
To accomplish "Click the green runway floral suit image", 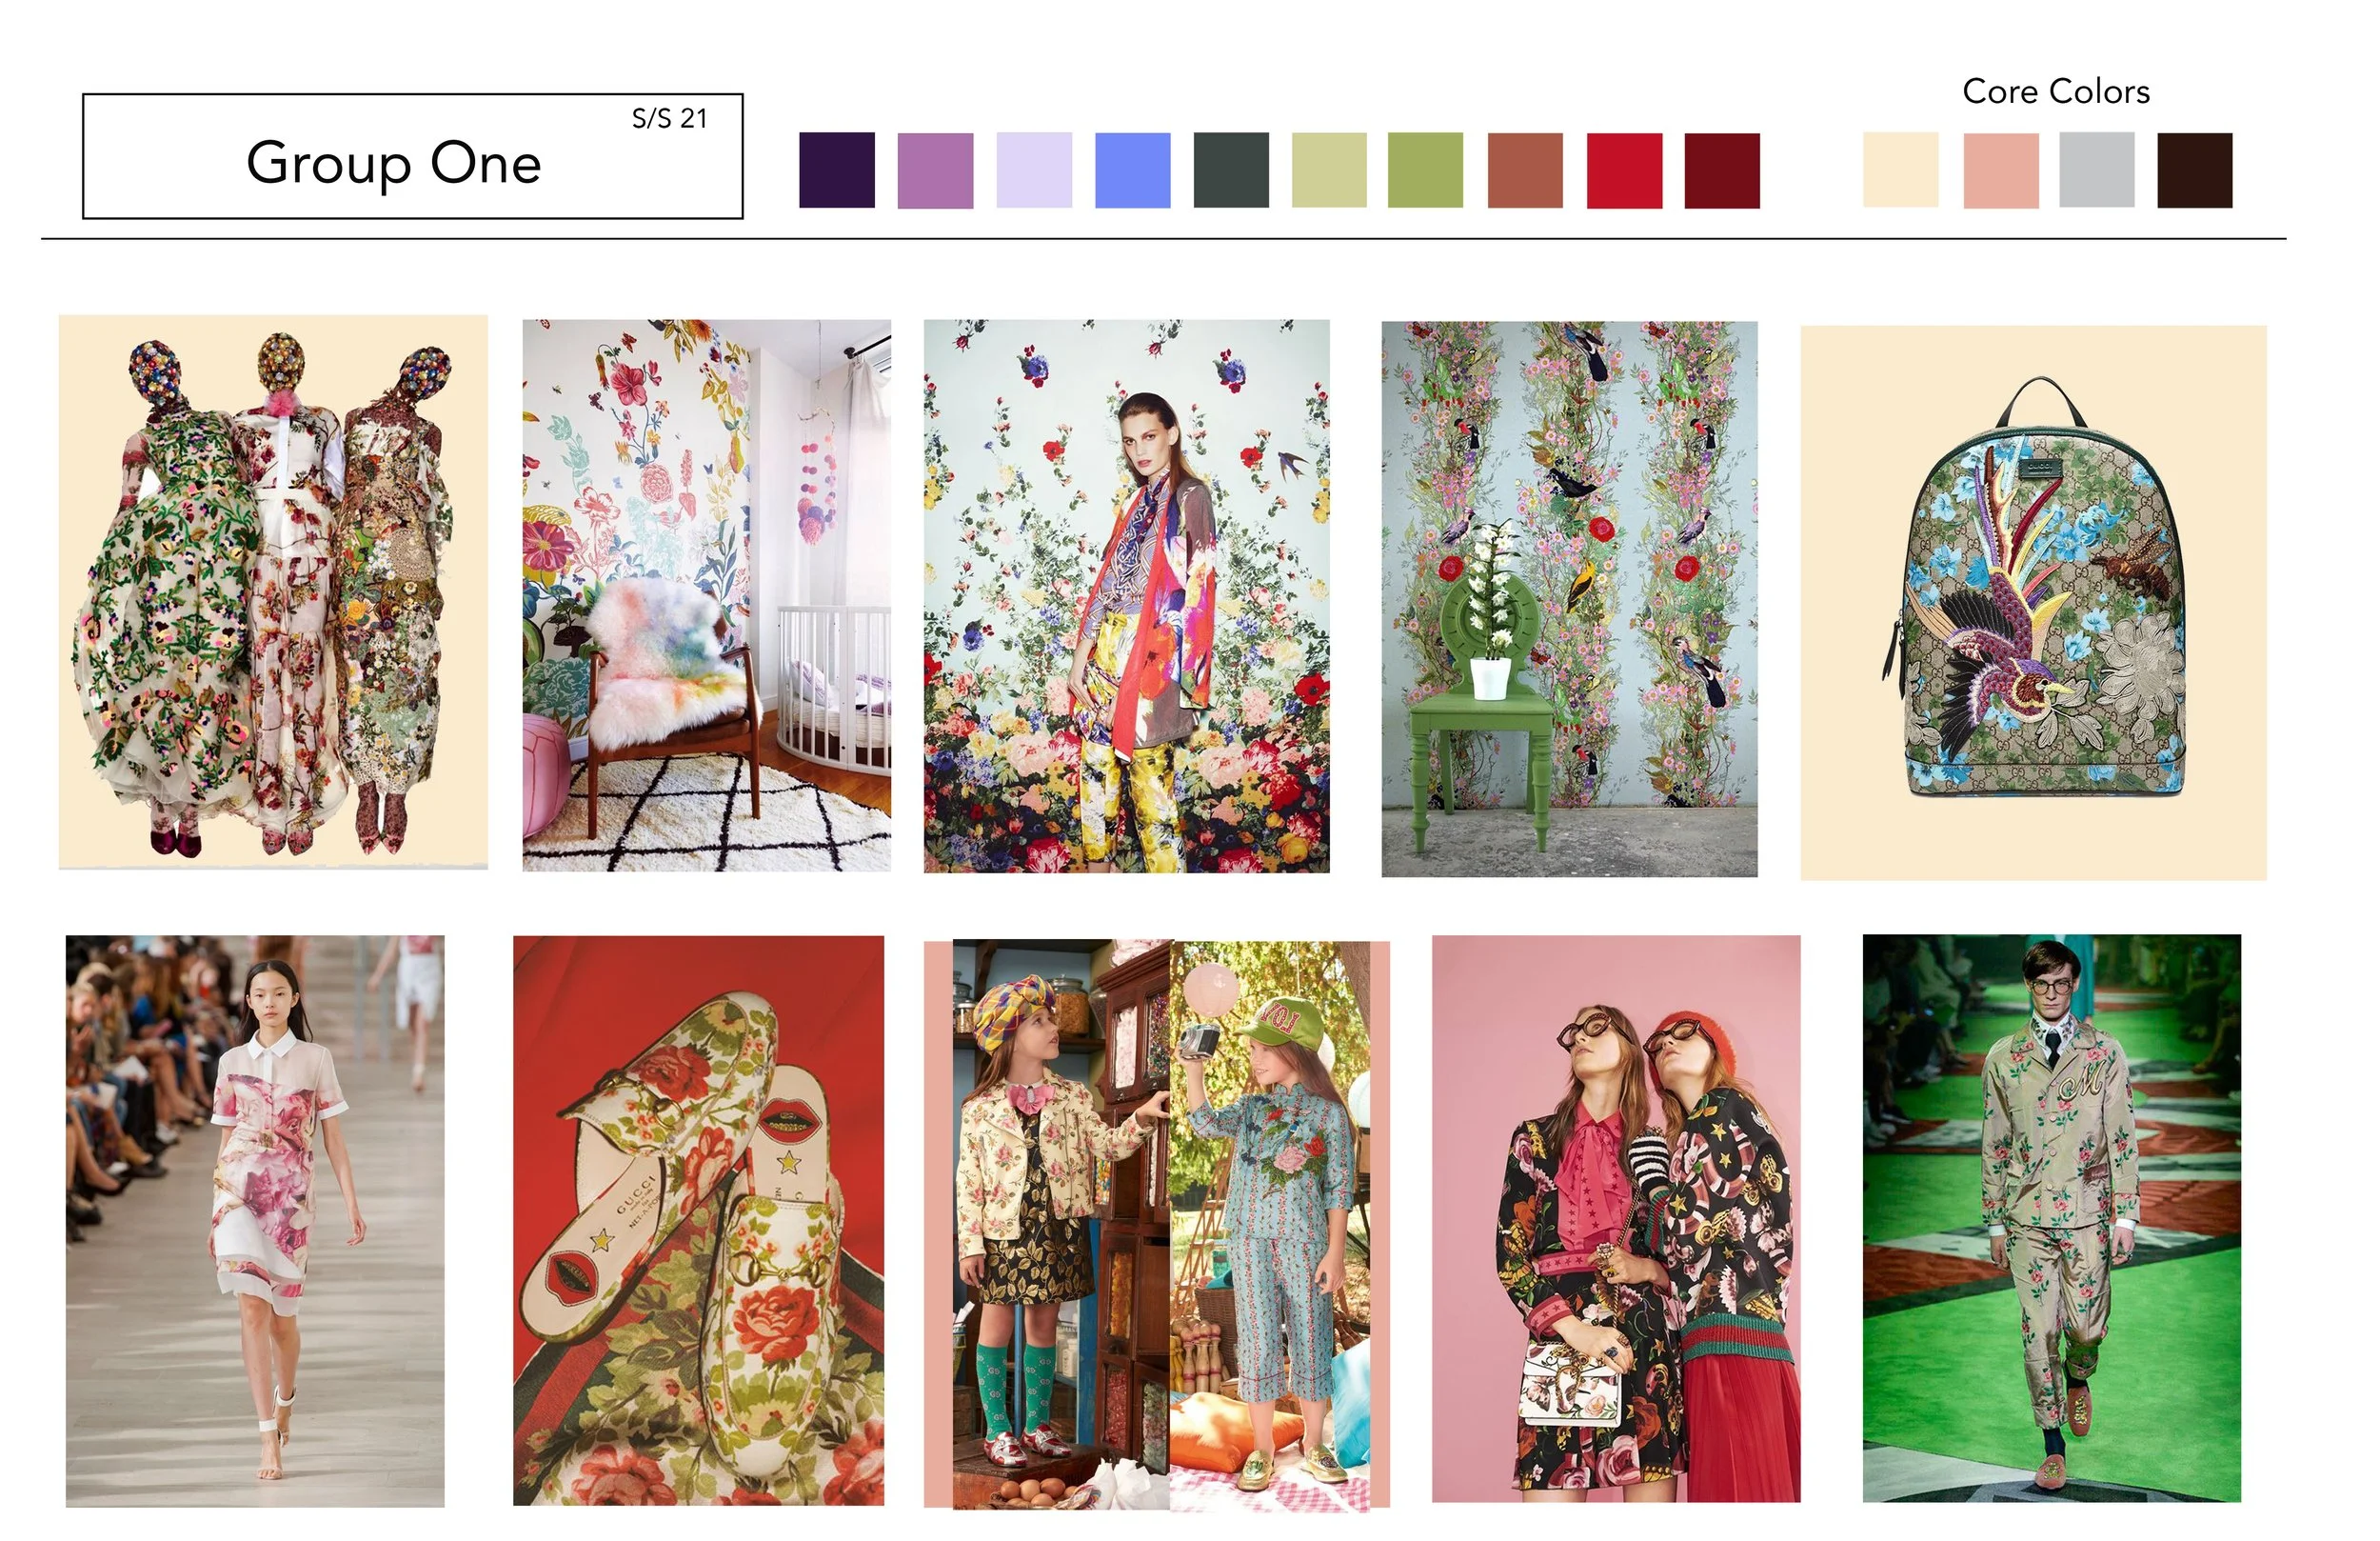I will coord(2051,1218).
